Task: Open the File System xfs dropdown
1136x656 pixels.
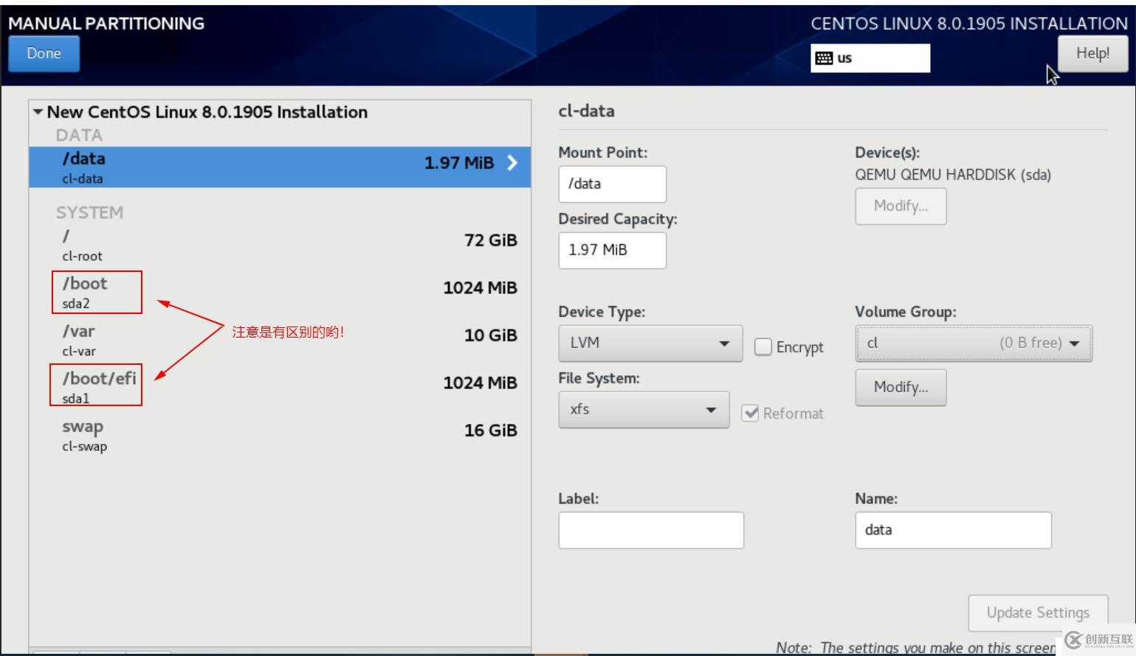Action: [x=644, y=410]
